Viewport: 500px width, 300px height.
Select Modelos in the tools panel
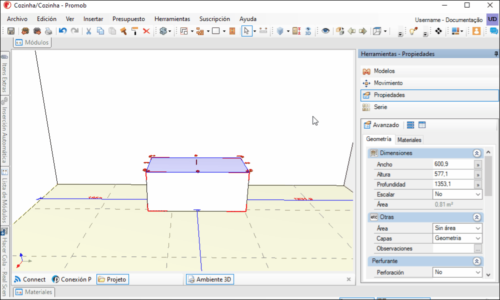point(430,71)
